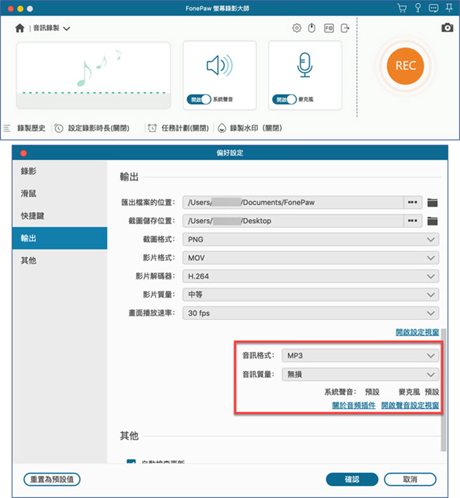Image resolution: width=460 pixels, height=498 pixels.
Task: Click the home icon in FonePaw toolbar
Action: point(20,28)
